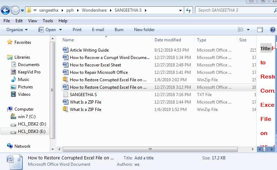
Task: Click the greyed Forward arrow button
Action: pyautogui.click(x=15, y=11)
